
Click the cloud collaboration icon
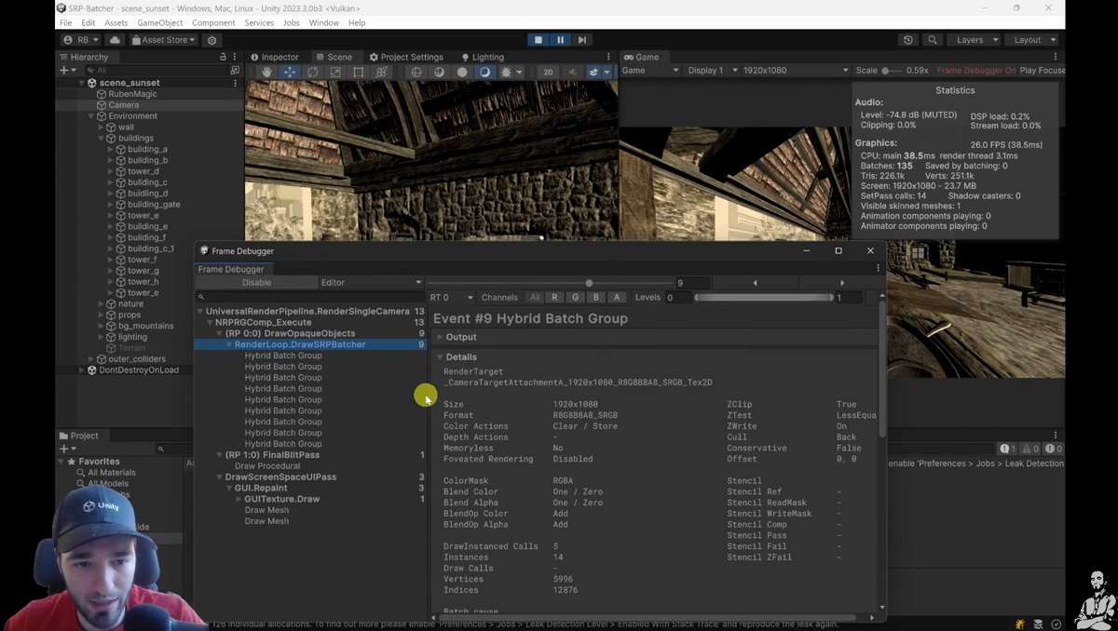(114, 40)
